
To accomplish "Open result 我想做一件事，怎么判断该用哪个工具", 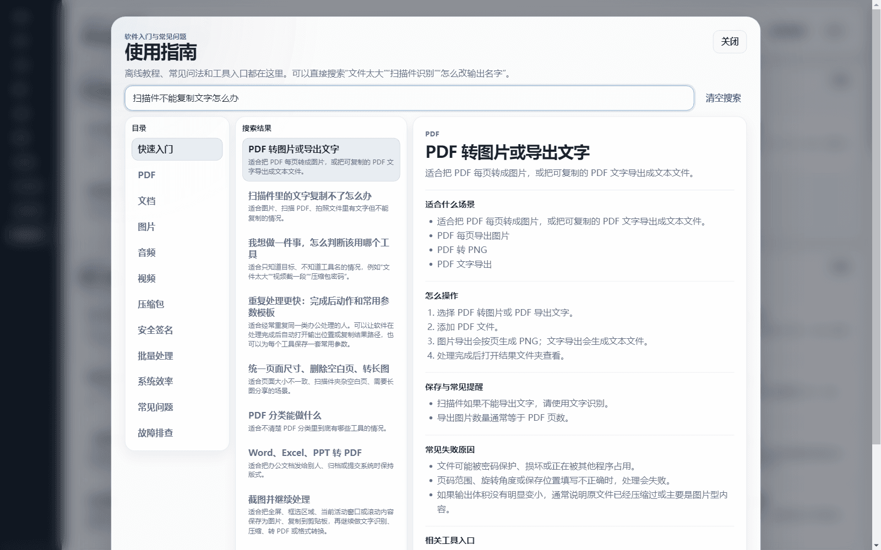I will pyautogui.click(x=321, y=258).
